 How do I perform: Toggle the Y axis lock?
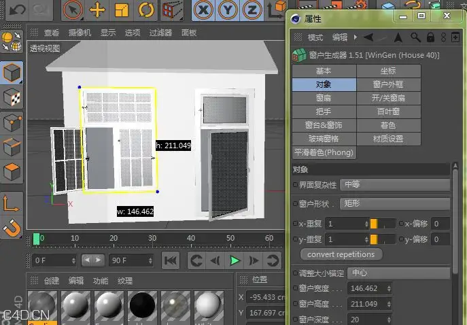click(x=228, y=10)
